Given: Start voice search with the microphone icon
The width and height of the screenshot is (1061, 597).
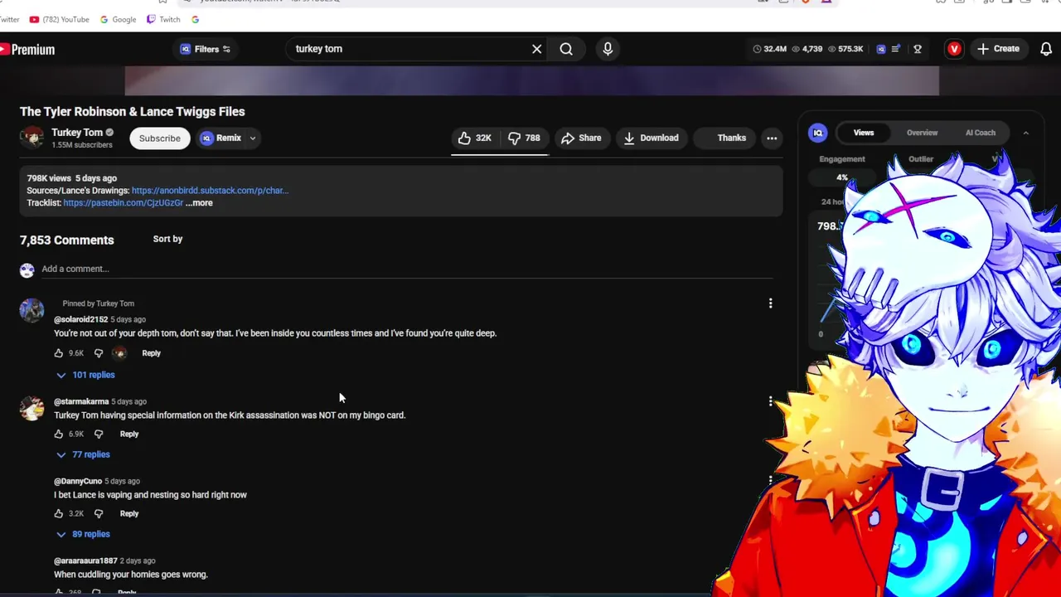Looking at the screenshot, I should coord(608,49).
